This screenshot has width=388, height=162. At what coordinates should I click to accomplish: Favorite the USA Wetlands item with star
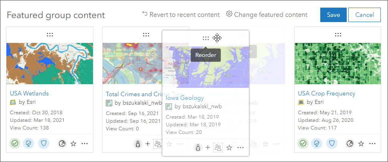(x=73, y=144)
